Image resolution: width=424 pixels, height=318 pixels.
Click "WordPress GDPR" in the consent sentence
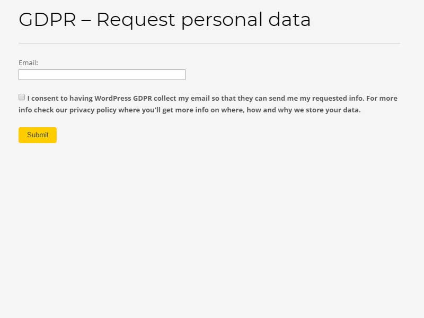point(123,98)
